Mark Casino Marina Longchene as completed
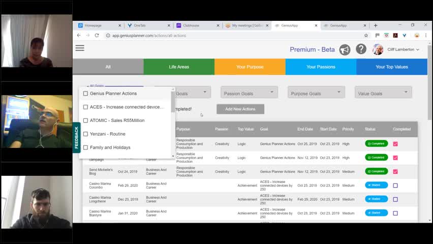433x244 pixels. [395, 199]
